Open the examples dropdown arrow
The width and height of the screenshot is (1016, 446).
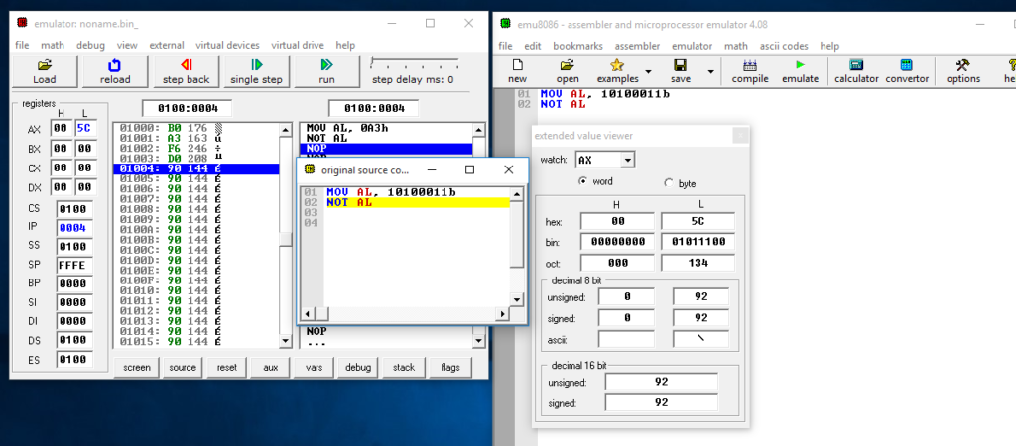tap(648, 71)
